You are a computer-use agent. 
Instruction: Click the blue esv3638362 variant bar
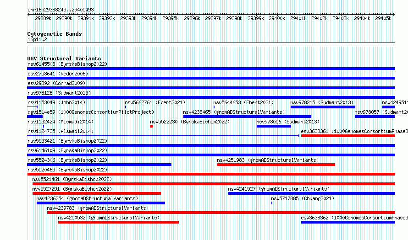coord(348,222)
